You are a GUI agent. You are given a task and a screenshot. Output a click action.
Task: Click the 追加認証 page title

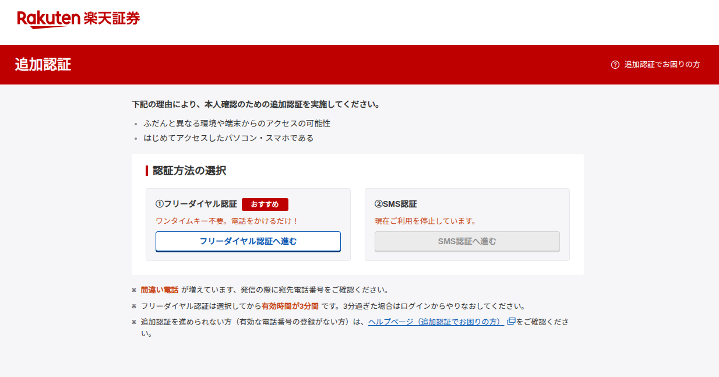pyautogui.click(x=43, y=65)
